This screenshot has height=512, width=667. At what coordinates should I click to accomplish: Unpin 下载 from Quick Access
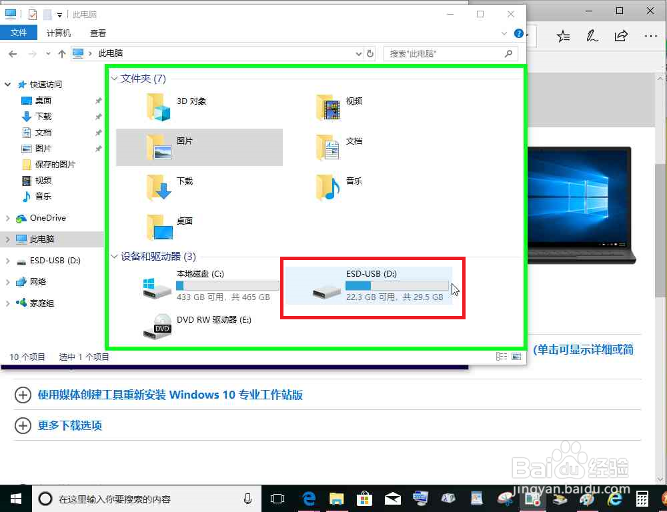[98, 116]
